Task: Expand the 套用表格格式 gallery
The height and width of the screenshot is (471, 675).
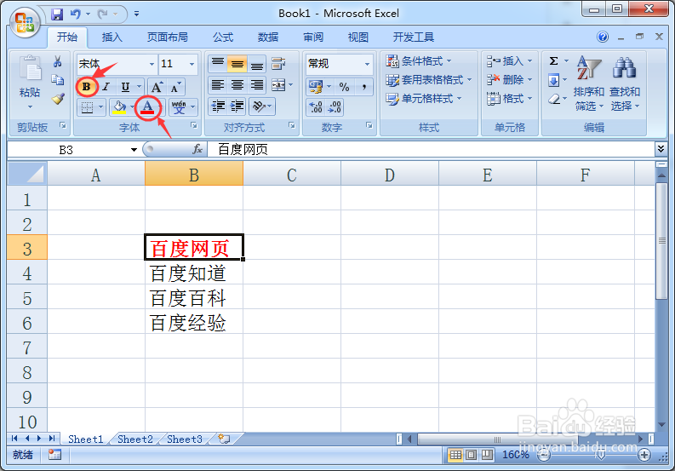Action: click(429, 80)
